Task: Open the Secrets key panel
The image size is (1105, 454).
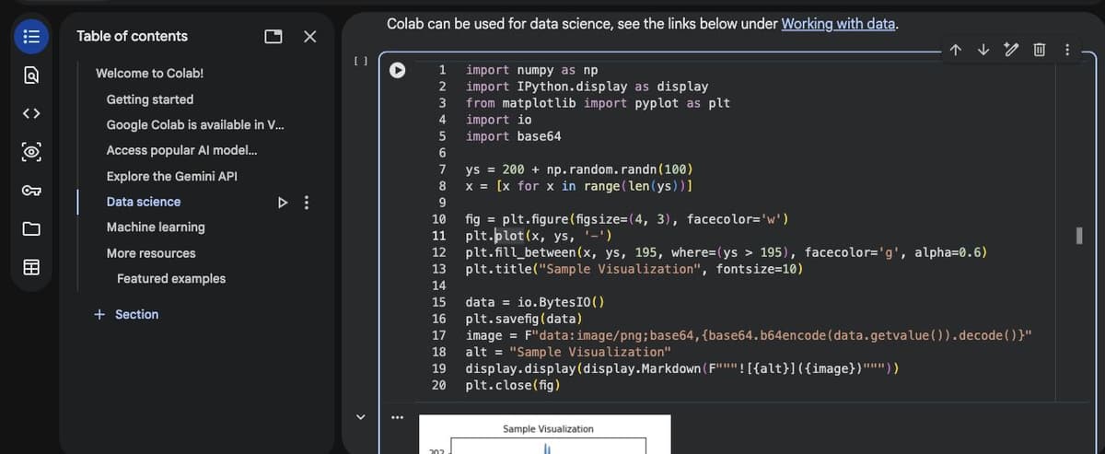Action: 29,191
